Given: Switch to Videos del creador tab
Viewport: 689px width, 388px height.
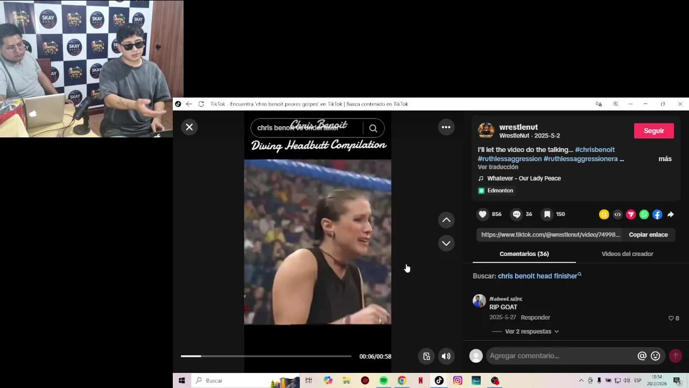Looking at the screenshot, I should (627, 254).
